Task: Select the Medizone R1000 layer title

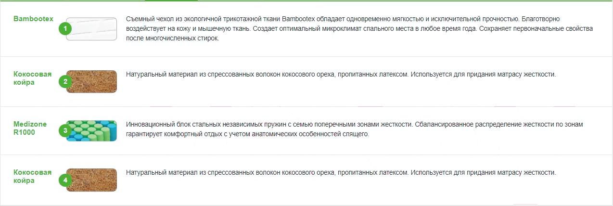Action: [30, 128]
